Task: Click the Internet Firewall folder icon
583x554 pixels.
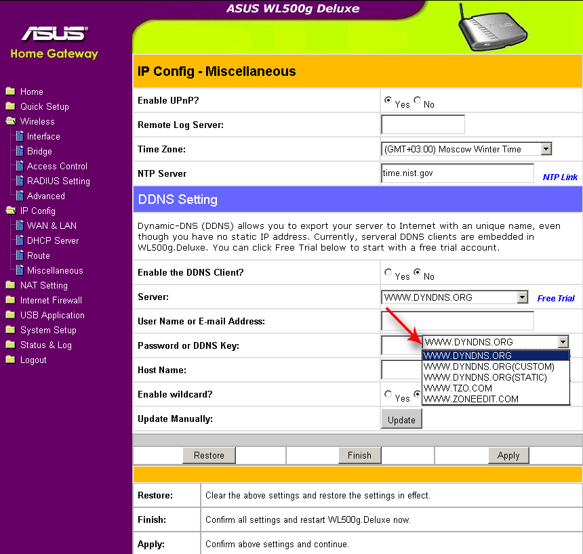Action: click(x=10, y=300)
